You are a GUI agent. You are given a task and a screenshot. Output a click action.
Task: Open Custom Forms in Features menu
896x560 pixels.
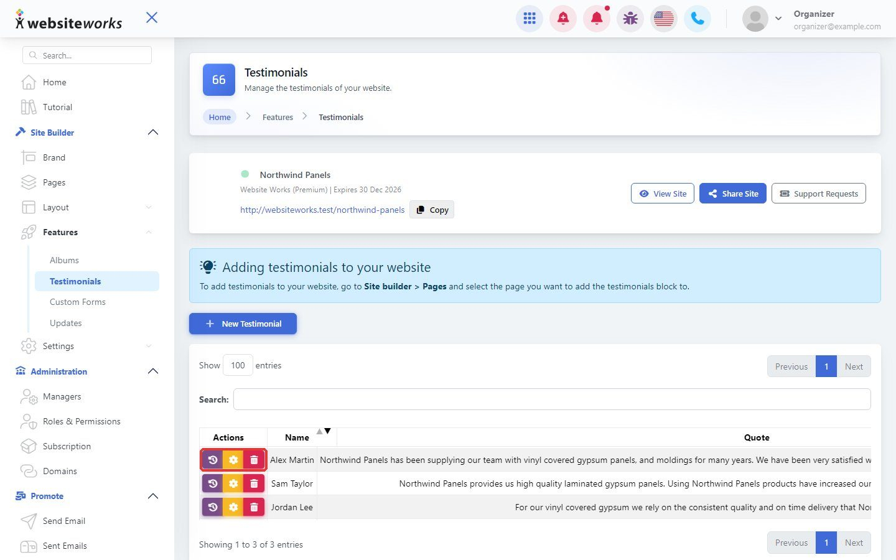78,302
